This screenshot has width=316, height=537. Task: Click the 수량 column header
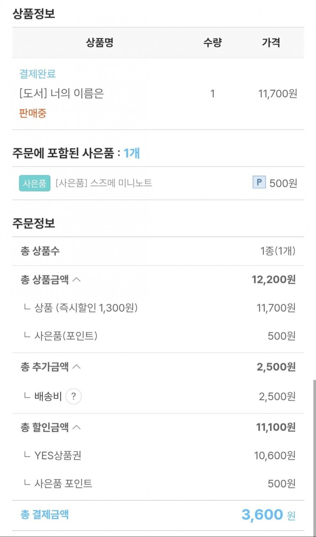coord(212,43)
